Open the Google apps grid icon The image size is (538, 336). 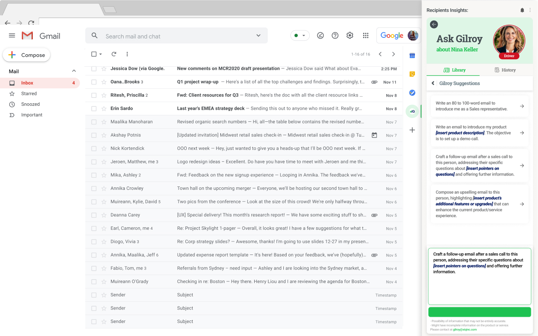pyautogui.click(x=366, y=36)
